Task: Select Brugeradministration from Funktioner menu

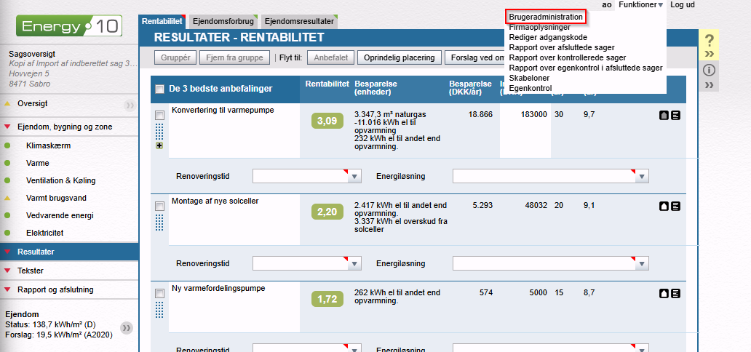Action: coord(546,17)
